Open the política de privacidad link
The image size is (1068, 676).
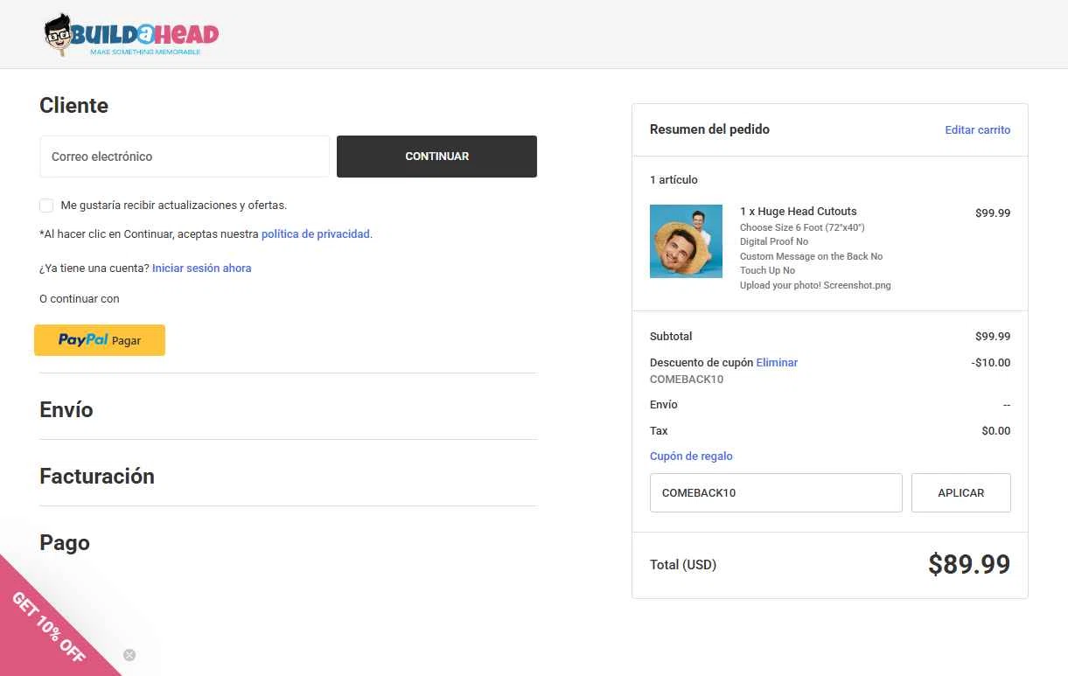(x=316, y=234)
